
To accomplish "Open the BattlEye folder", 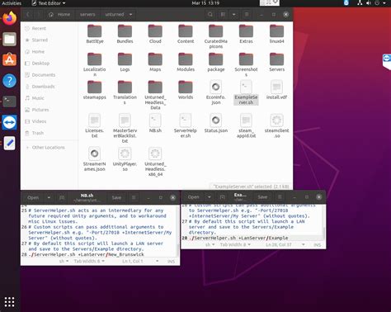I will point(95,34).
